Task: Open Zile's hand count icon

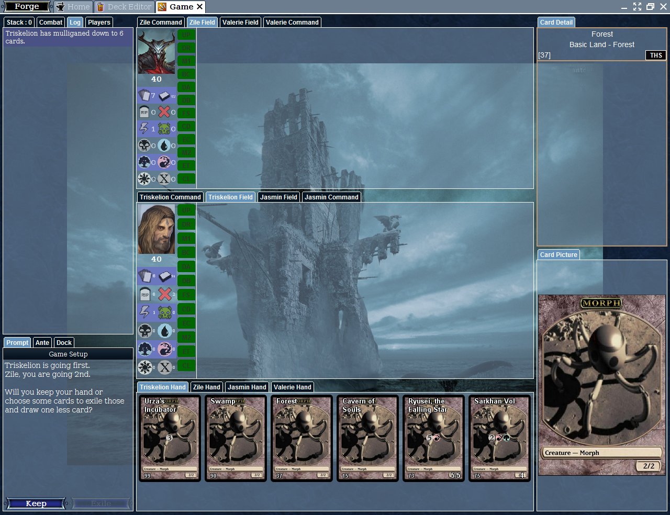Action: coord(144,96)
